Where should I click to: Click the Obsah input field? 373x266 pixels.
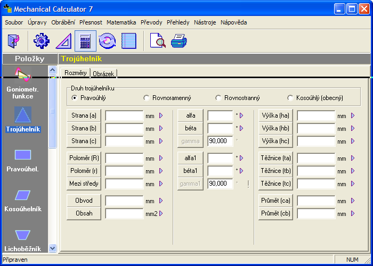[x=124, y=213]
